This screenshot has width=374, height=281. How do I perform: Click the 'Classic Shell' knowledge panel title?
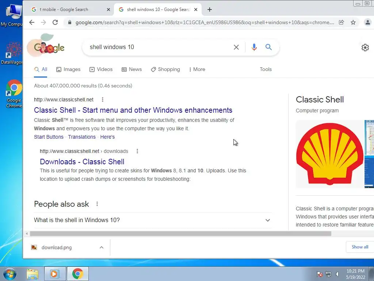point(320,100)
